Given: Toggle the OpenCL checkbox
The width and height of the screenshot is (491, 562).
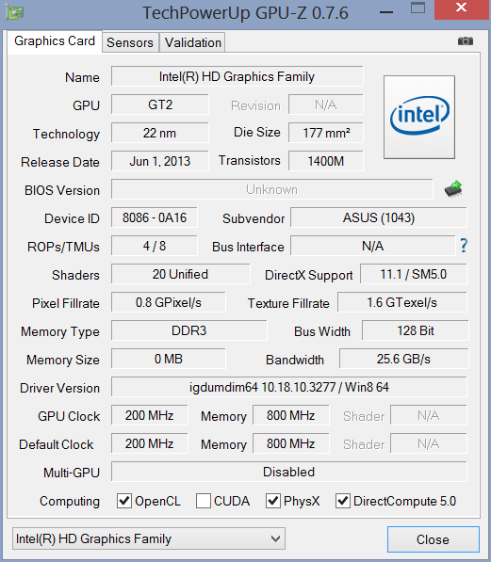Looking at the screenshot, I should pyautogui.click(x=124, y=501).
